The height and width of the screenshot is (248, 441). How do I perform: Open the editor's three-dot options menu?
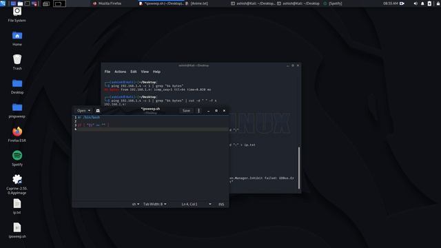click(199, 111)
